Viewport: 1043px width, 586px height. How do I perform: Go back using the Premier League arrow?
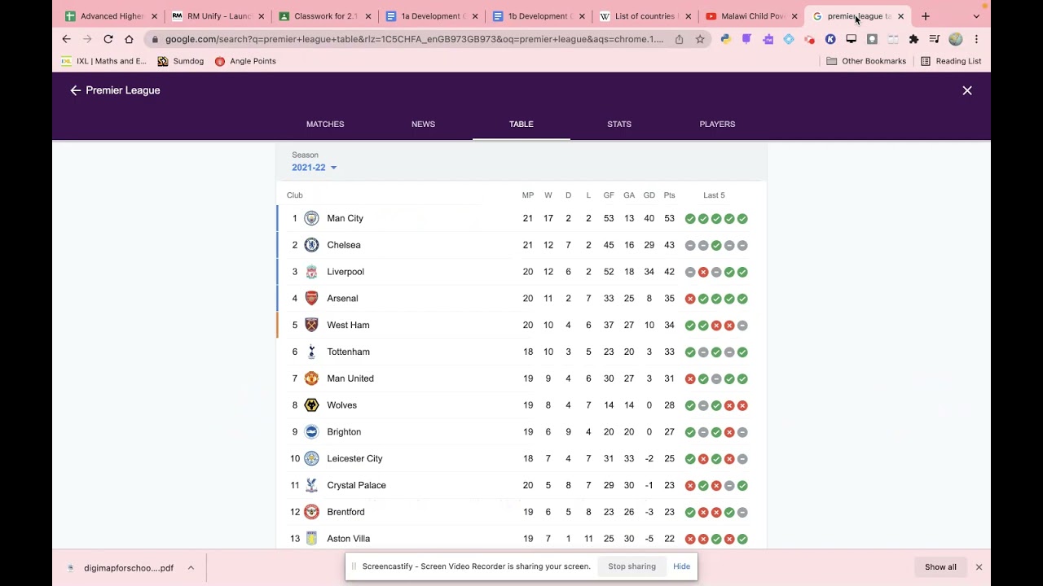76,90
